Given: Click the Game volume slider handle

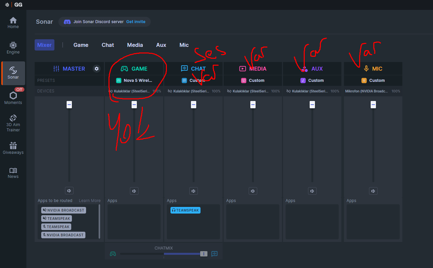Looking at the screenshot, I should [x=134, y=105].
